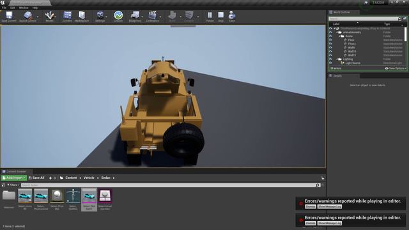Stop the play-in-editor session
Screen dimensions: 409x230
[x=221, y=15]
